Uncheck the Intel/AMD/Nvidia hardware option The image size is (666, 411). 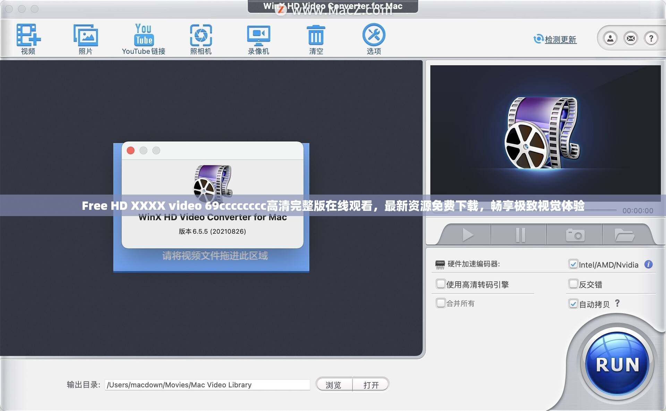(573, 264)
